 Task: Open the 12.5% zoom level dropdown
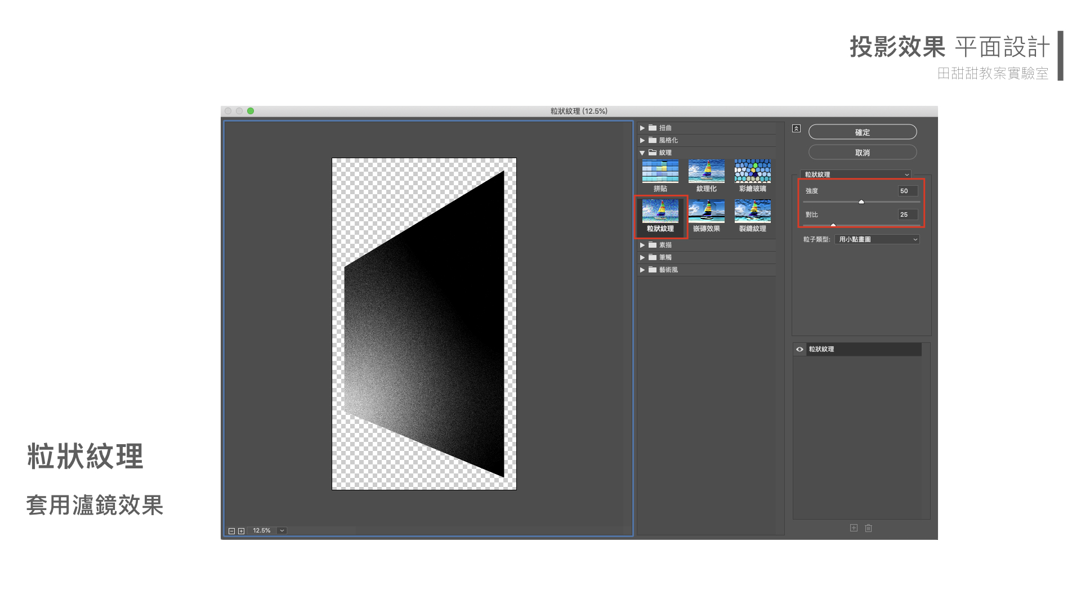click(282, 530)
